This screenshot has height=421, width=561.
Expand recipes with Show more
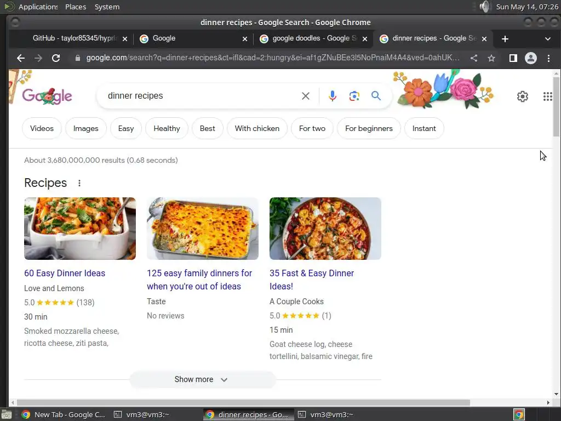click(x=202, y=379)
